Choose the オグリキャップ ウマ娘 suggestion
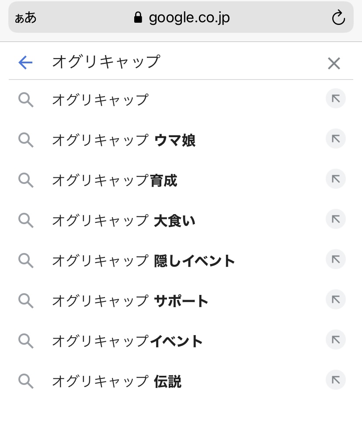Image resolution: width=362 pixels, height=447 pixels. pos(123,140)
